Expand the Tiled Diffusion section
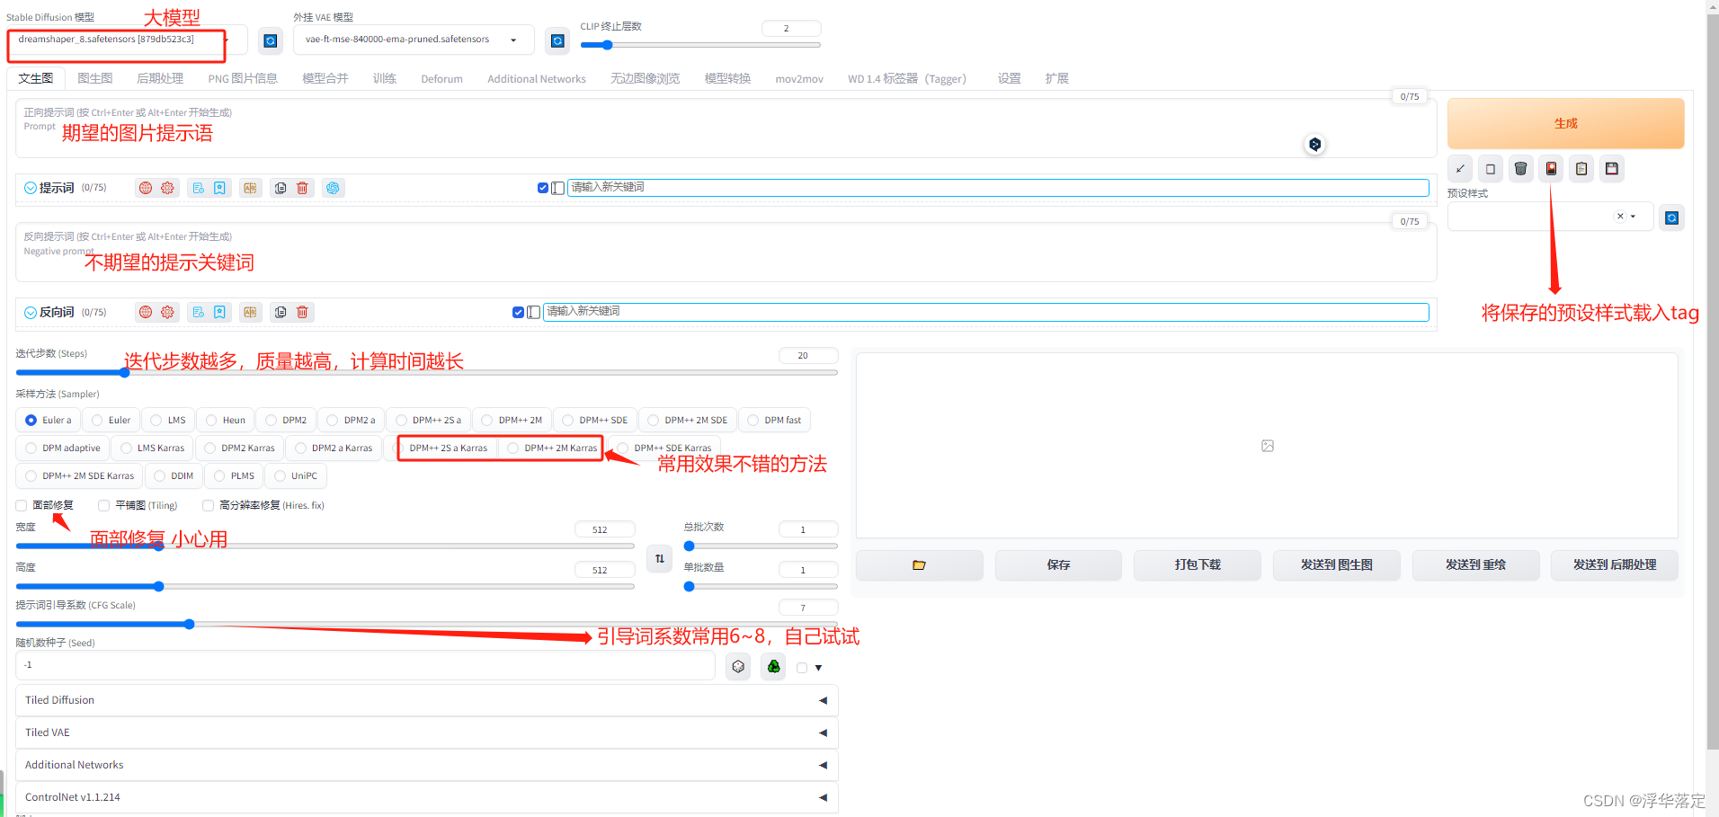 [427, 700]
